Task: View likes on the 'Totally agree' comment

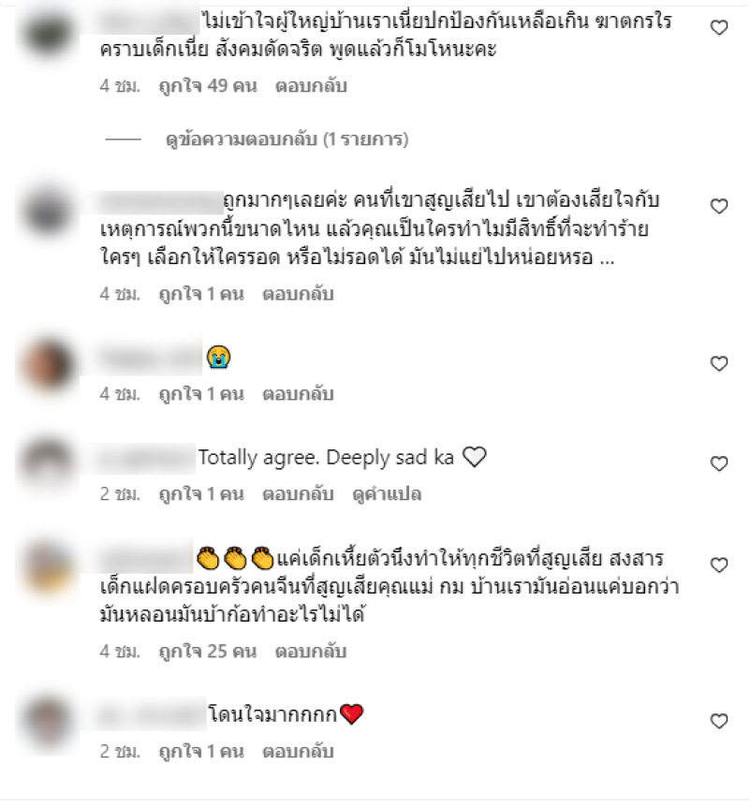Action: pos(201,494)
